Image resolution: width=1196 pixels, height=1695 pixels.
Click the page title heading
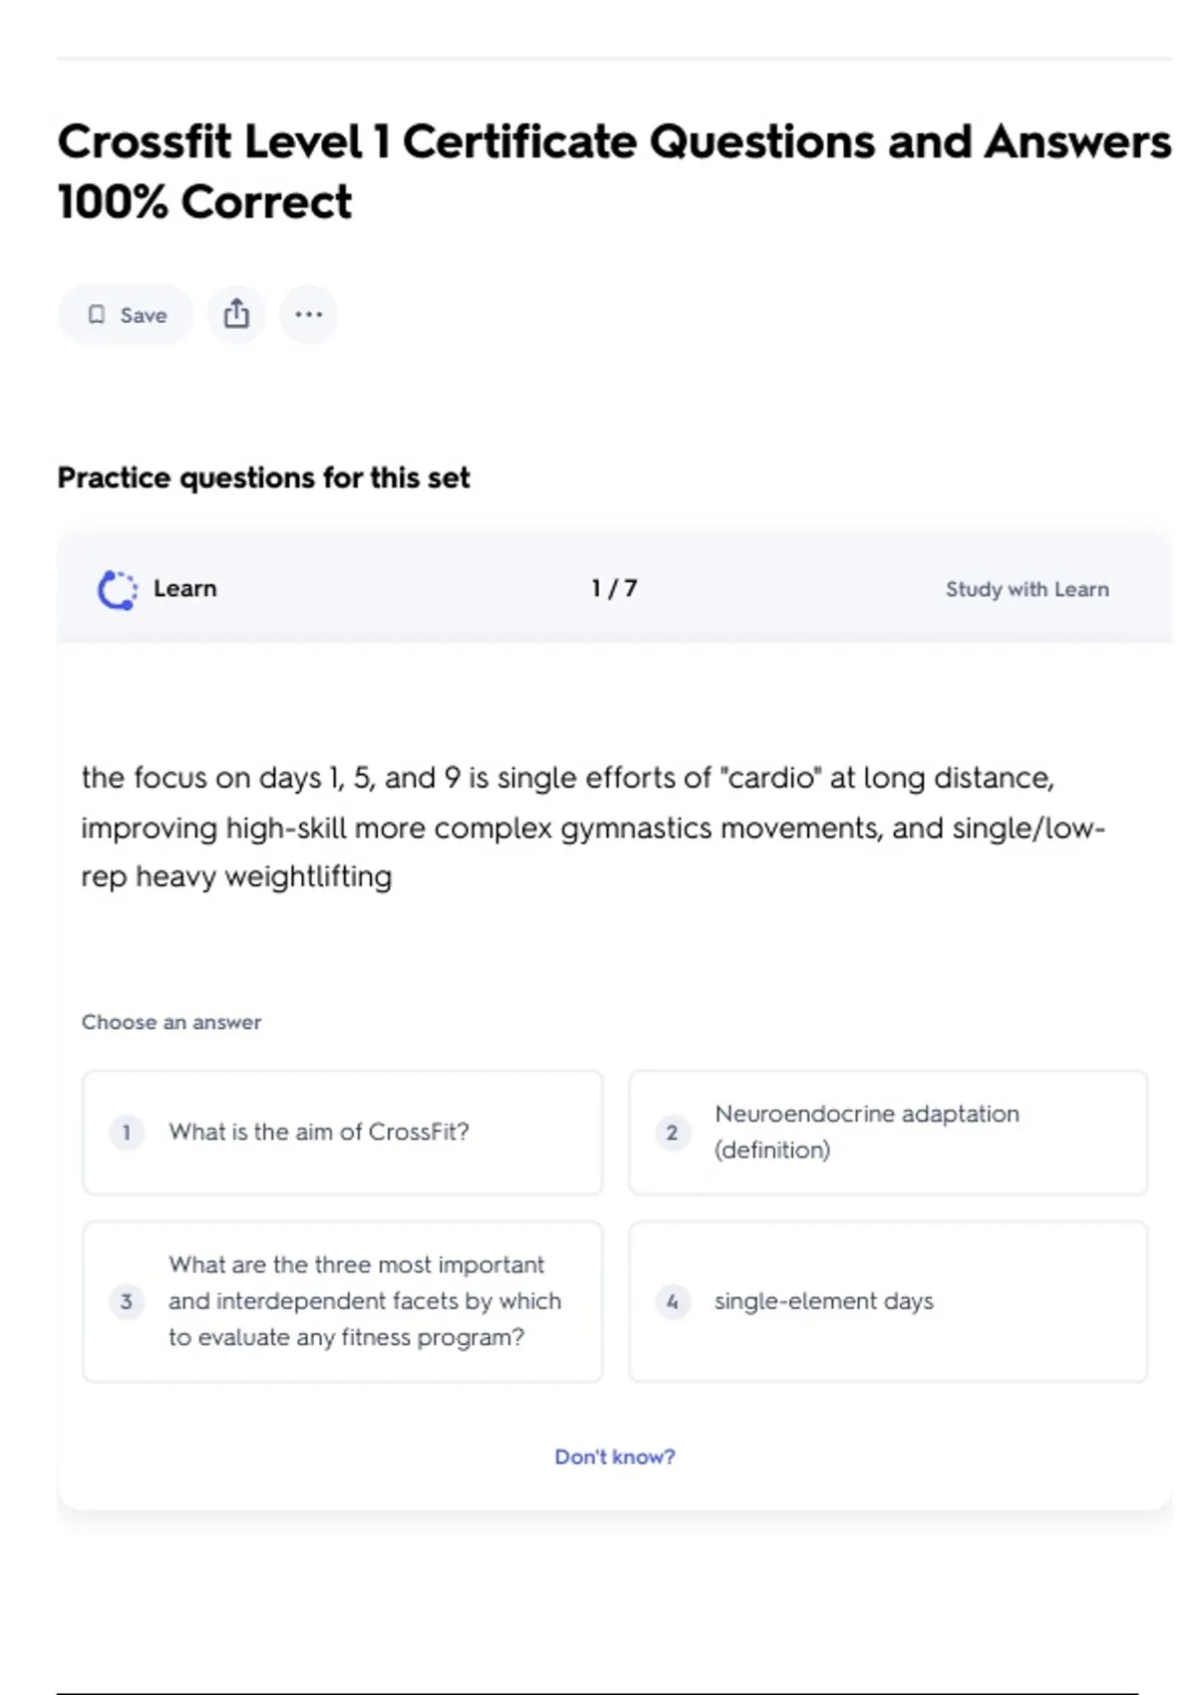click(613, 170)
